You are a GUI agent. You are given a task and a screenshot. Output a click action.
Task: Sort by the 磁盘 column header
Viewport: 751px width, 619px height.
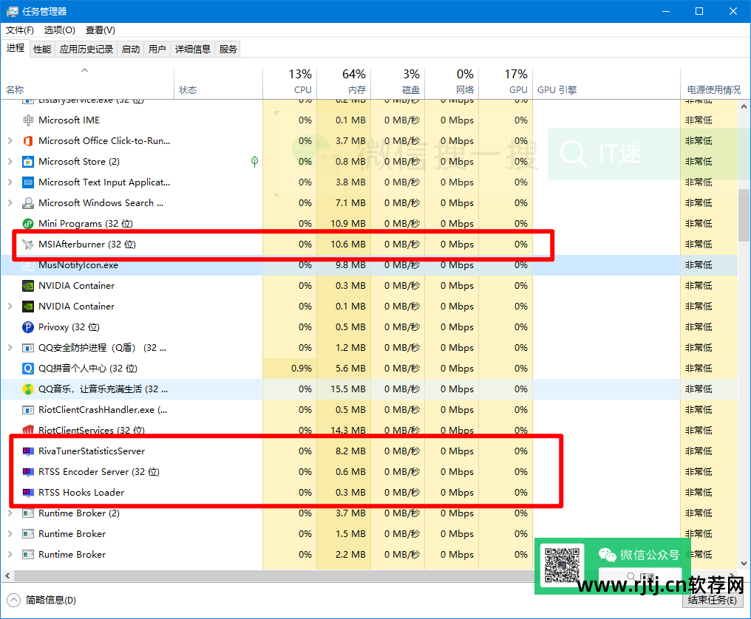[x=398, y=83]
